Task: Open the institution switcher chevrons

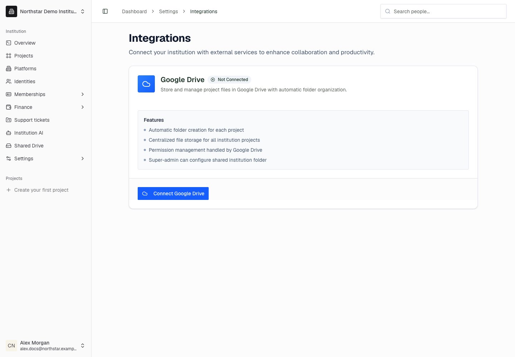Action: click(x=83, y=11)
